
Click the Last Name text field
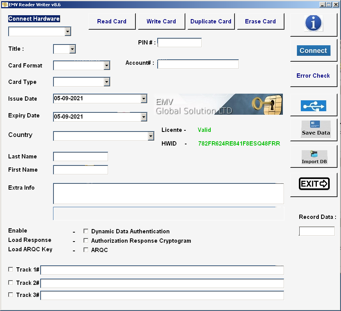coord(80,157)
